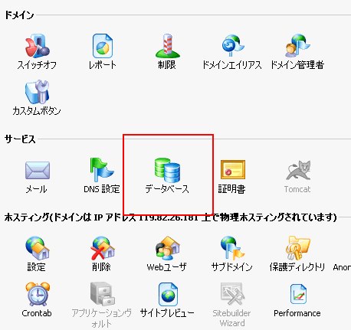The image size is (351, 330).
Task: Open Webユーザ web users
Action: tap(168, 248)
